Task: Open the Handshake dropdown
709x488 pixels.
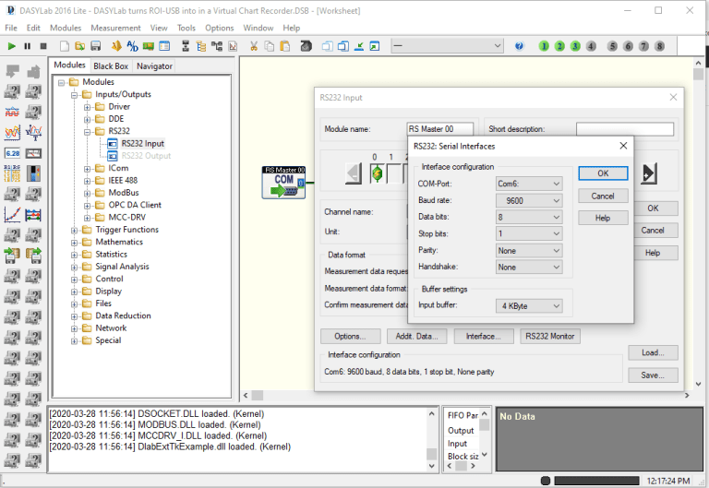Action: [x=529, y=267]
